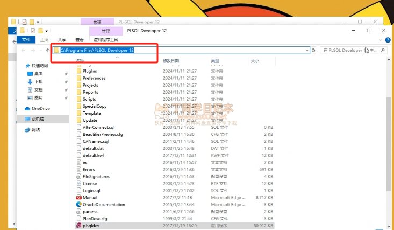This screenshot has width=394, height=230.
Task: Select the PlugIns folder icon
Action: point(79,71)
